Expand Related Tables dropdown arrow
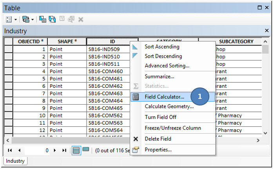 [33, 19]
